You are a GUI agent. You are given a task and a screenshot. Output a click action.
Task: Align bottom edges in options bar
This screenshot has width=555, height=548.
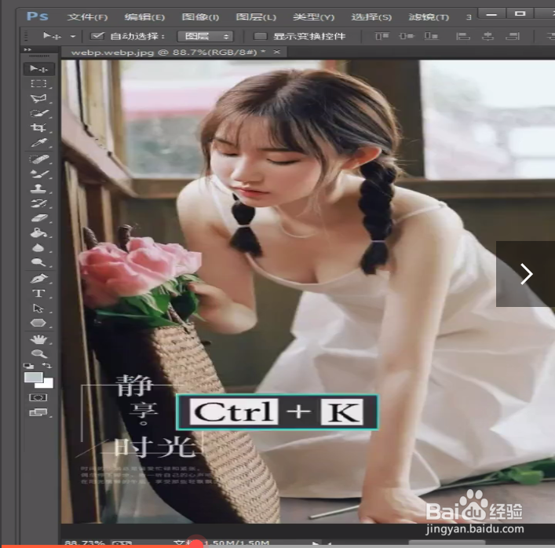click(x=431, y=36)
